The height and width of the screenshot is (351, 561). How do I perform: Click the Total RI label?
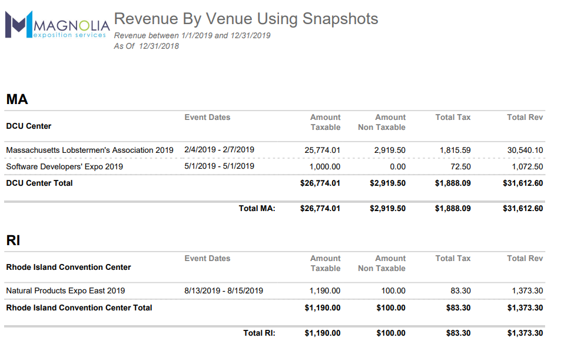pos(259,333)
